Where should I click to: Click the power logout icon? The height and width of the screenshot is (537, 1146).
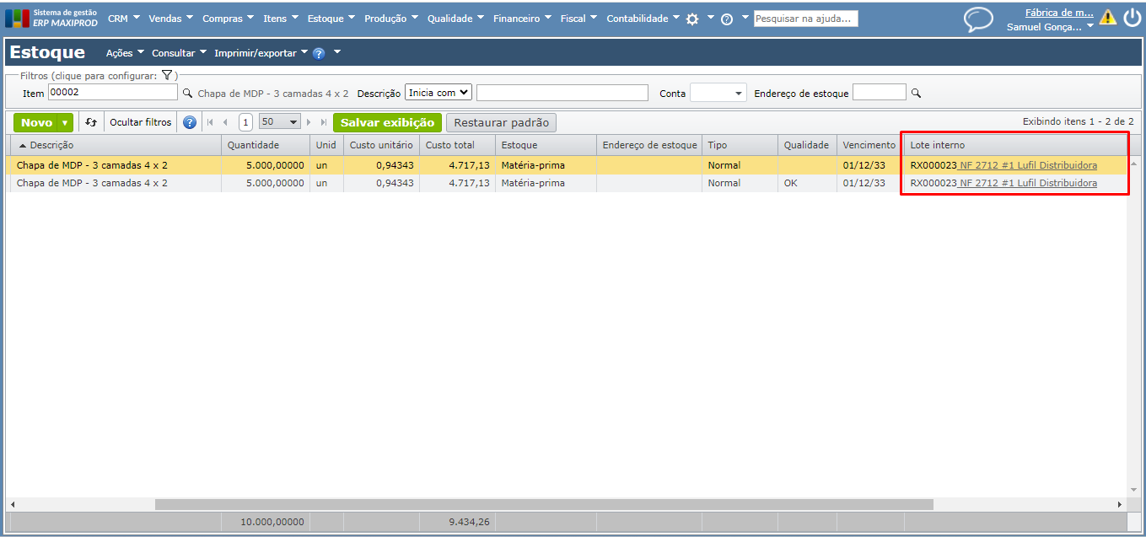1132,18
